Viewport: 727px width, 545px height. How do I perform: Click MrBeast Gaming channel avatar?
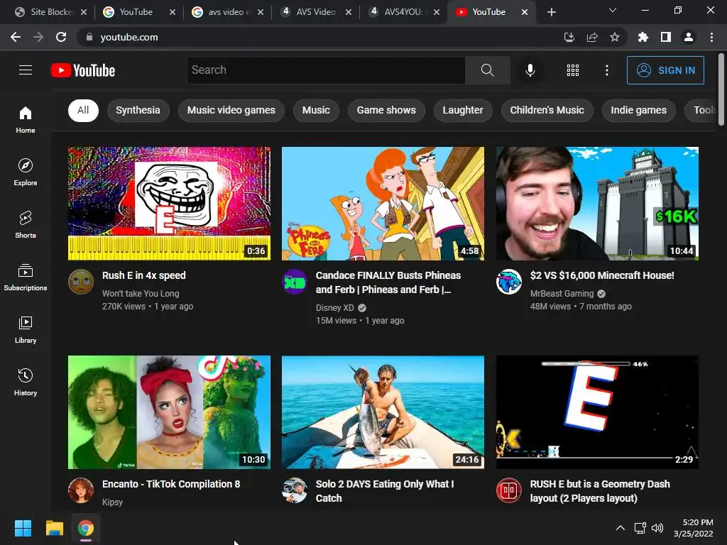click(508, 281)
